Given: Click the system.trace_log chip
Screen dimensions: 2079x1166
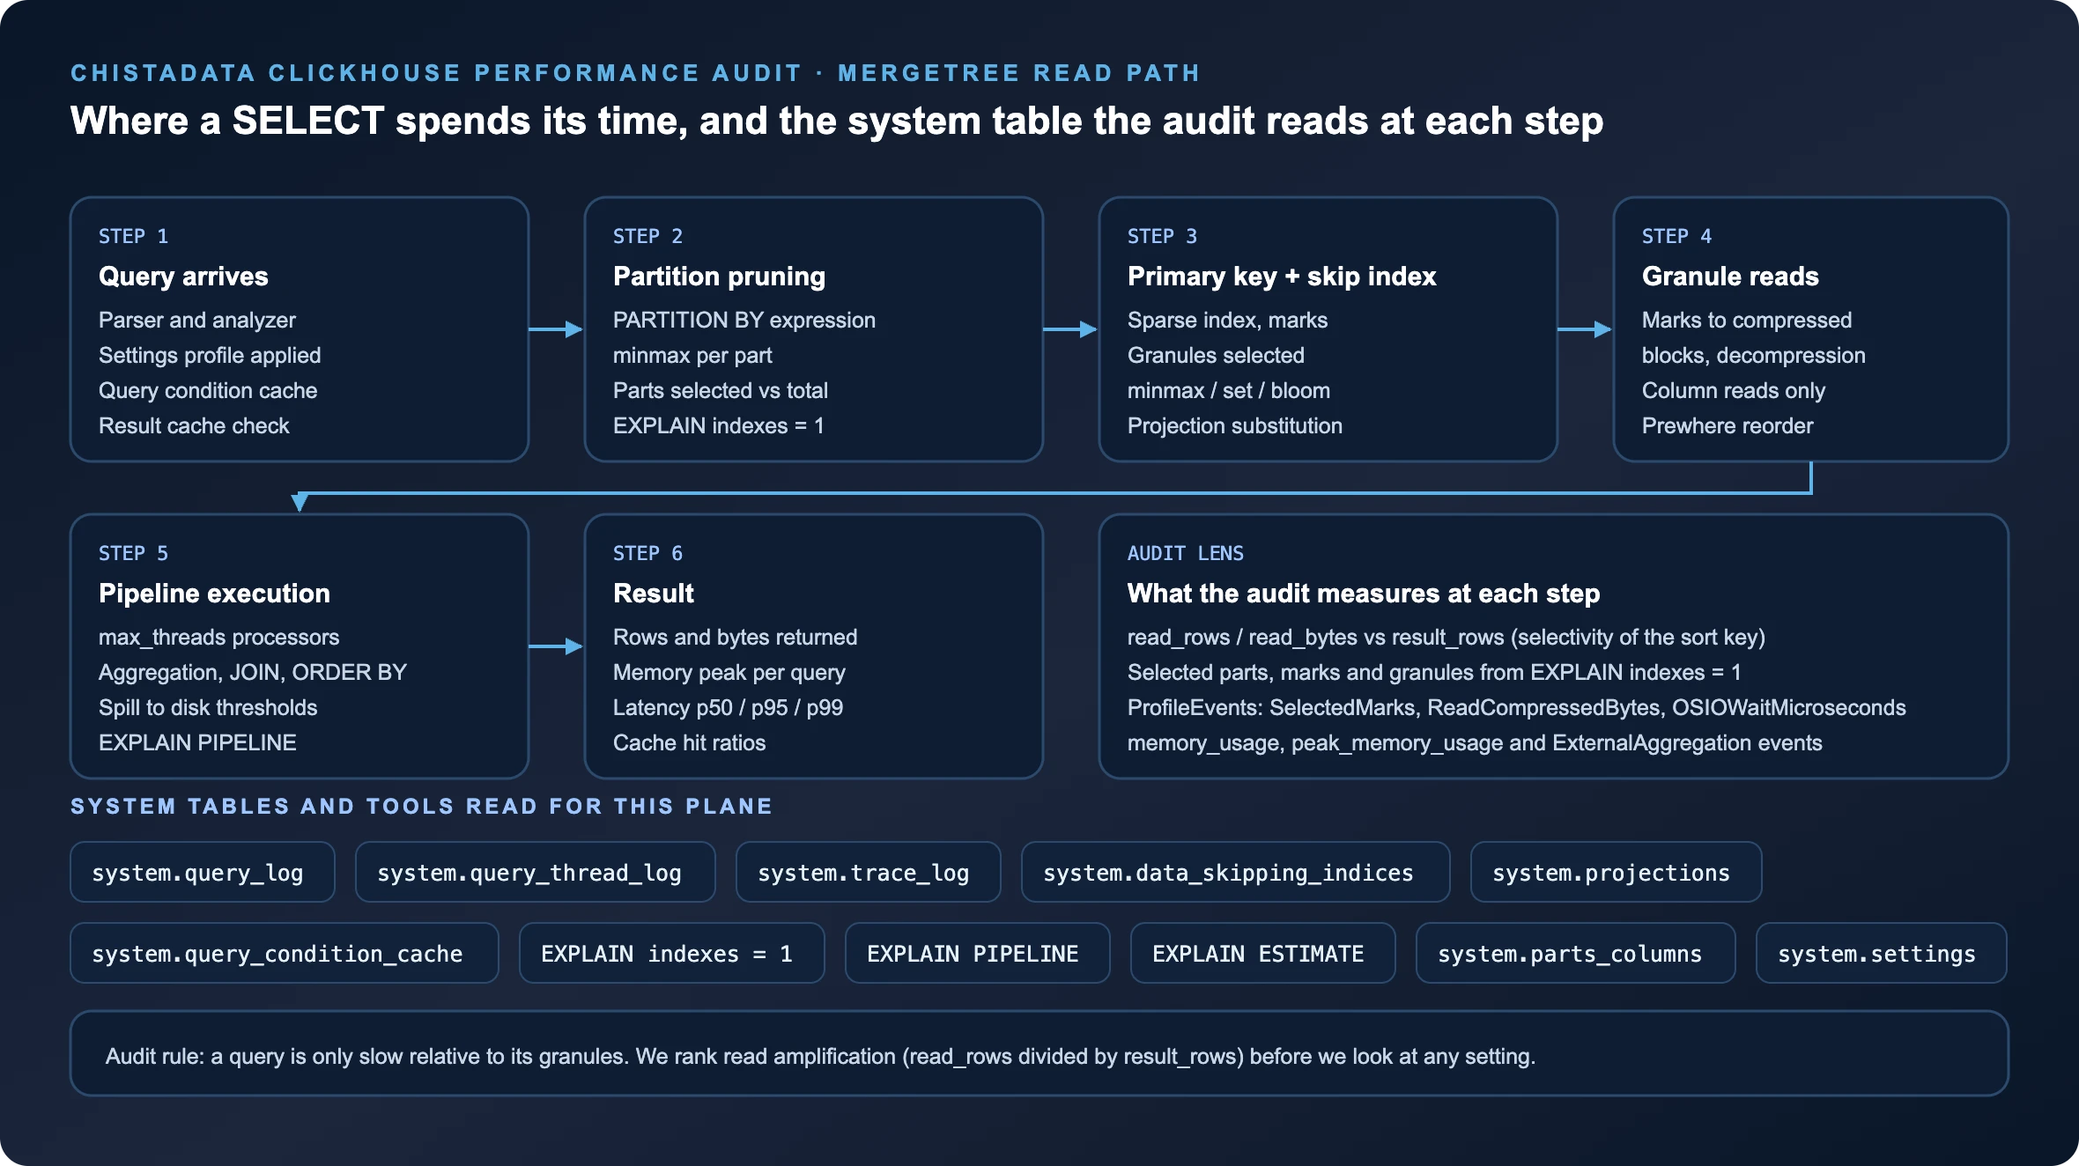Looking at the screenshot, I should 869,872.
